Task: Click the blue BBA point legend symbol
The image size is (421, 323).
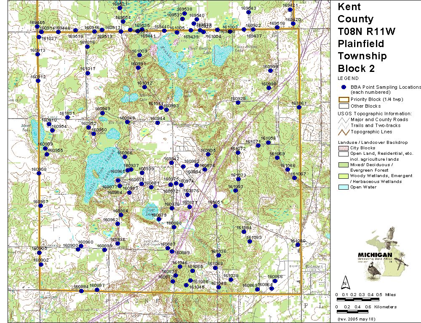Action: [x=344, y=87]
